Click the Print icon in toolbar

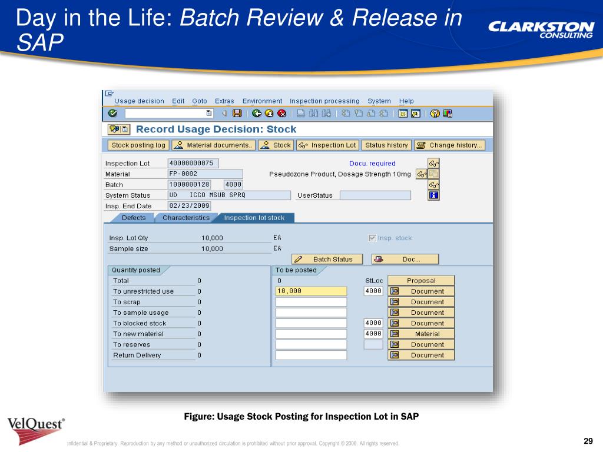[301, 114]
